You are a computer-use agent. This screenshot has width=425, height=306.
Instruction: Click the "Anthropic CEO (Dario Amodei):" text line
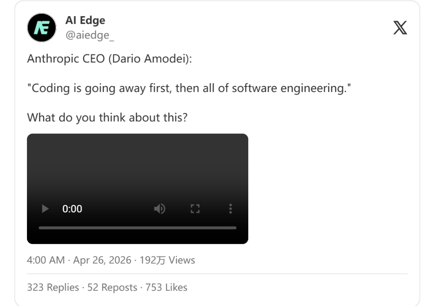[110, 59]
